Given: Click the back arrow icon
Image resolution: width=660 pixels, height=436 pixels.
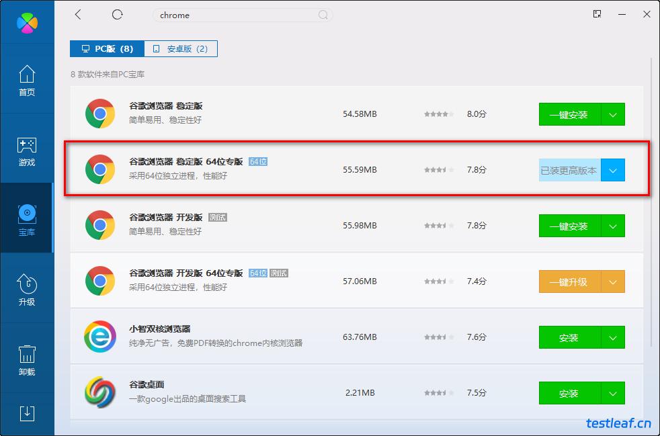Looking at the screenshot, I should point(78,15).
